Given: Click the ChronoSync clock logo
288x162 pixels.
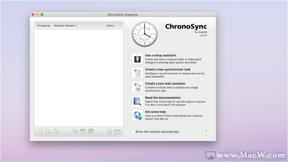Looking at the screenshot, I should pyautogui.click(x=145, y=34).
